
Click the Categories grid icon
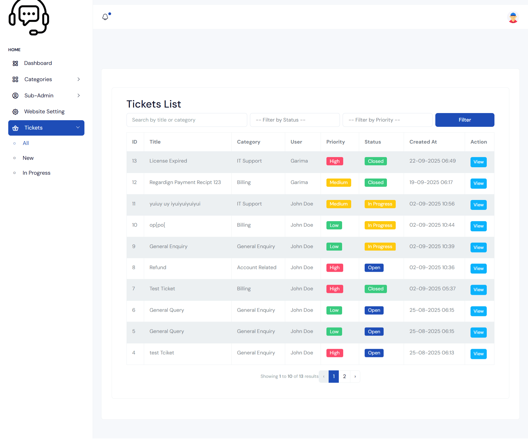tap(15, 79)
